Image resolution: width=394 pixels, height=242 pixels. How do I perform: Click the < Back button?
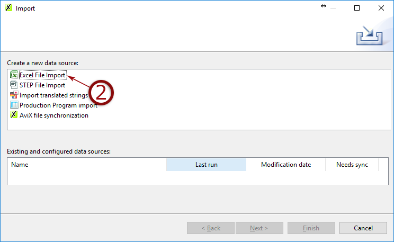point(210,228)
